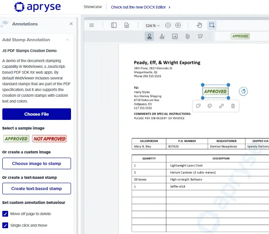The height and width of the screenshot is (234, 269).
Task: Select the callout tool icon
Action: pos(200,36)
